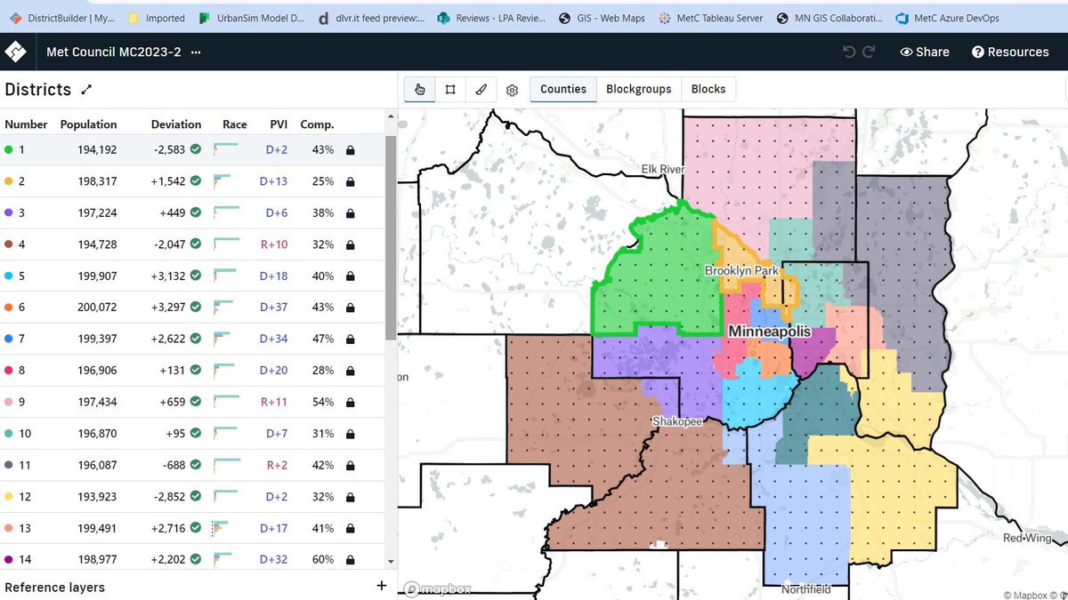Open map settings gear
The width and height of the screenshot is (1068, 600).
click(512, 90)
